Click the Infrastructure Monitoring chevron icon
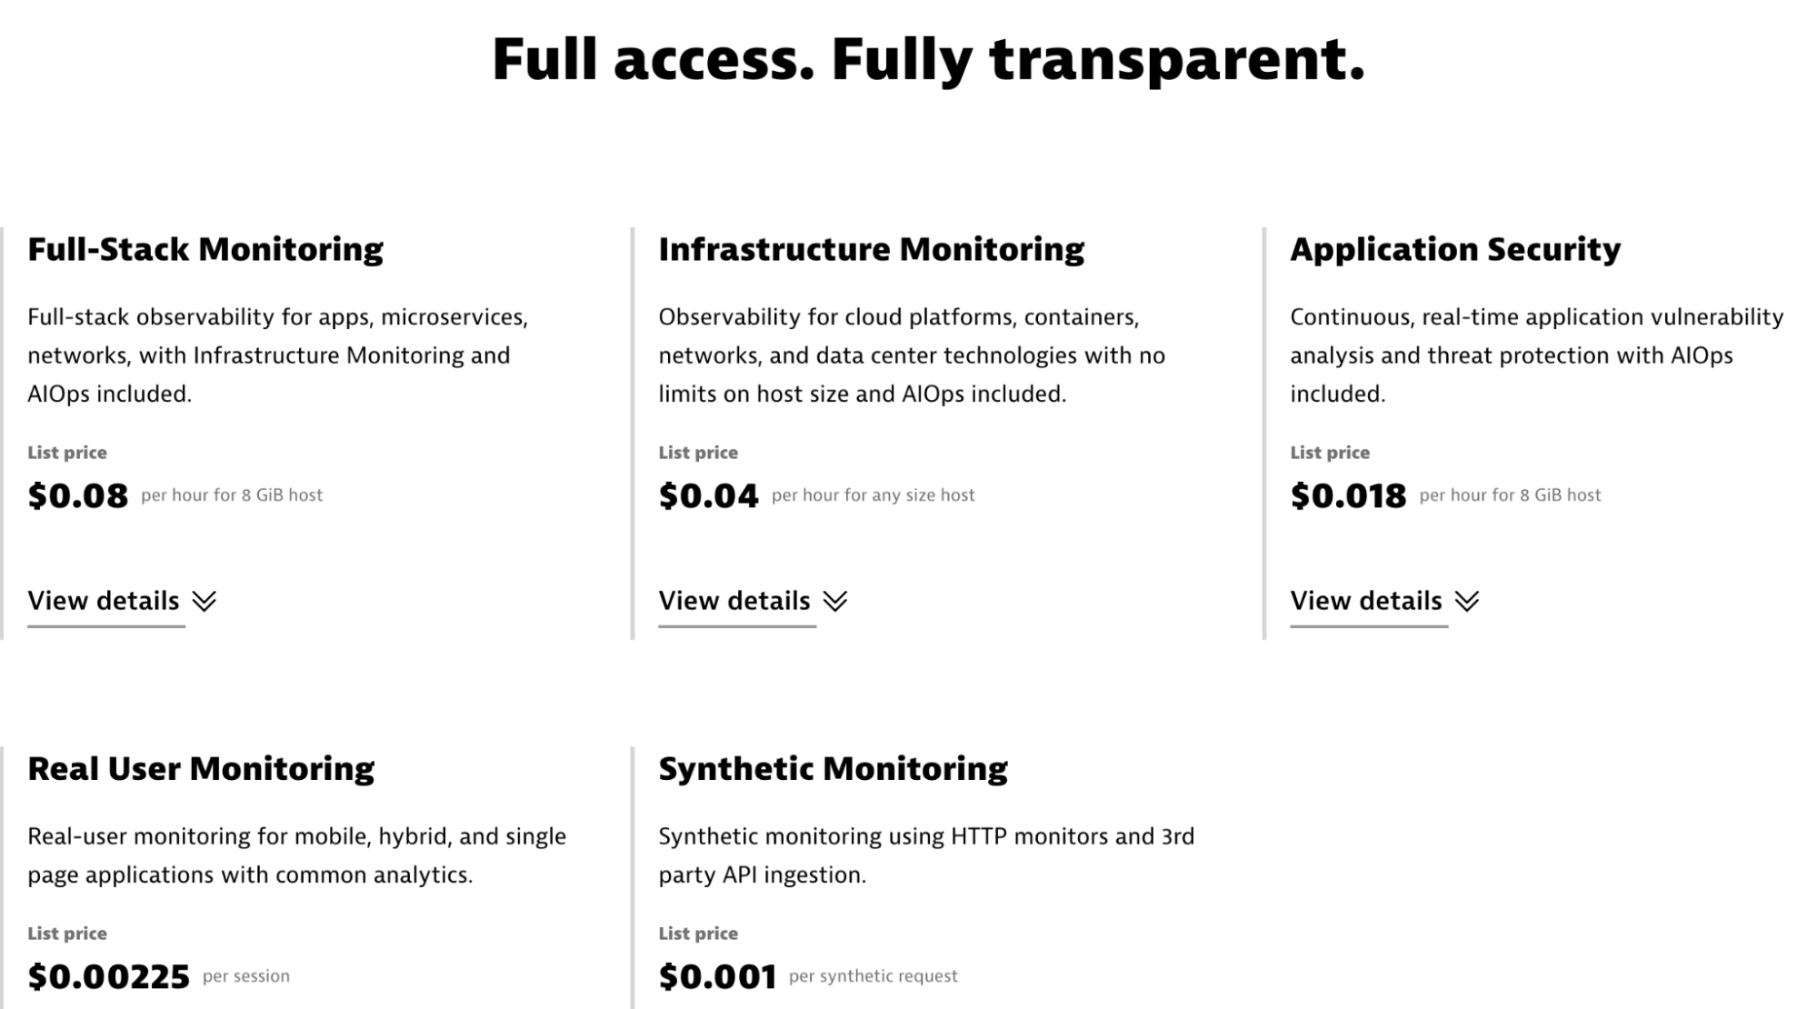This screenshot has height=1009, width=1817. coord(836,600)
